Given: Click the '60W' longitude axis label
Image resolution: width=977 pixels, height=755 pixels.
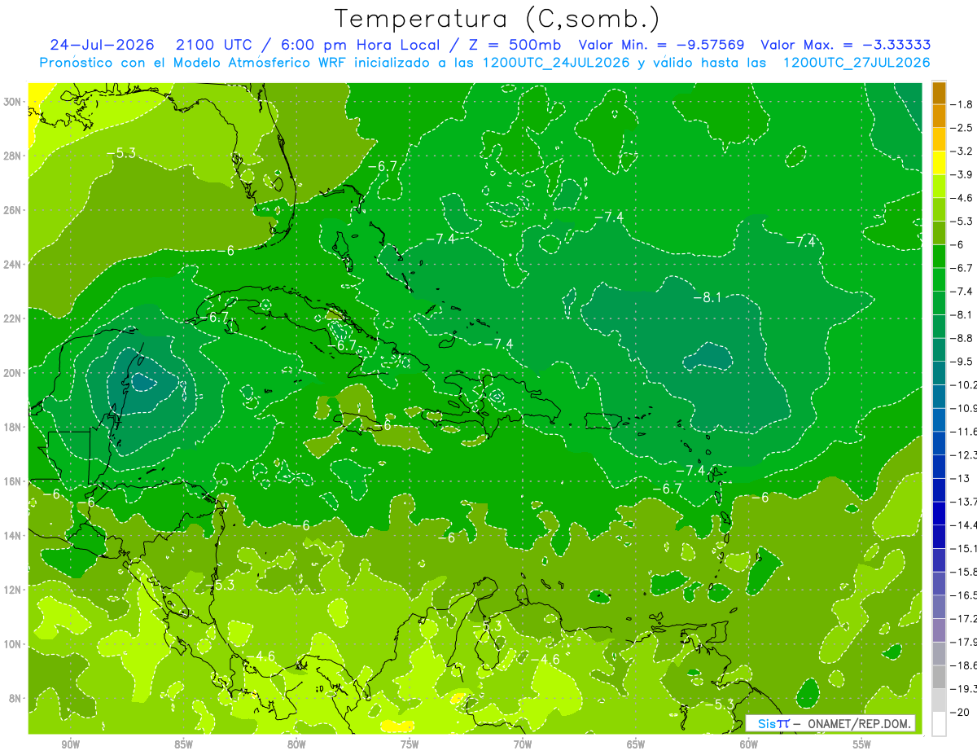Looking at the screenshot, I should (749, 744).
